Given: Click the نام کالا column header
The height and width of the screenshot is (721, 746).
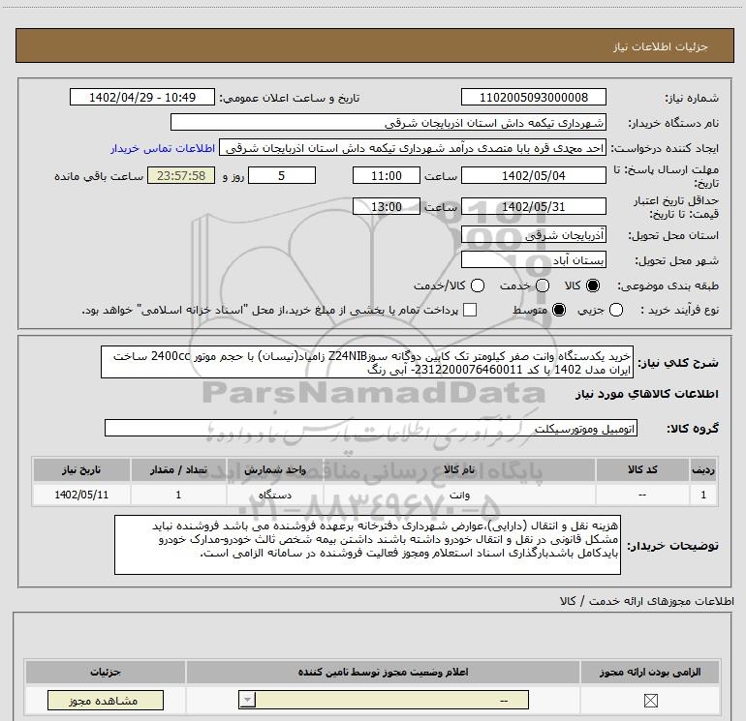Looking at the screenshot, I should coord(459,470).
